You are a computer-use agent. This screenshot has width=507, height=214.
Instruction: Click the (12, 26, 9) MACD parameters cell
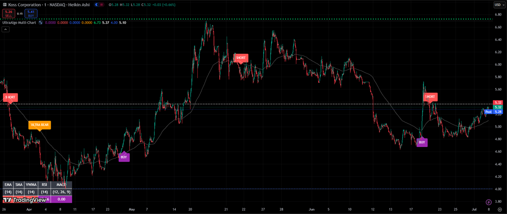tap(61, 192)
